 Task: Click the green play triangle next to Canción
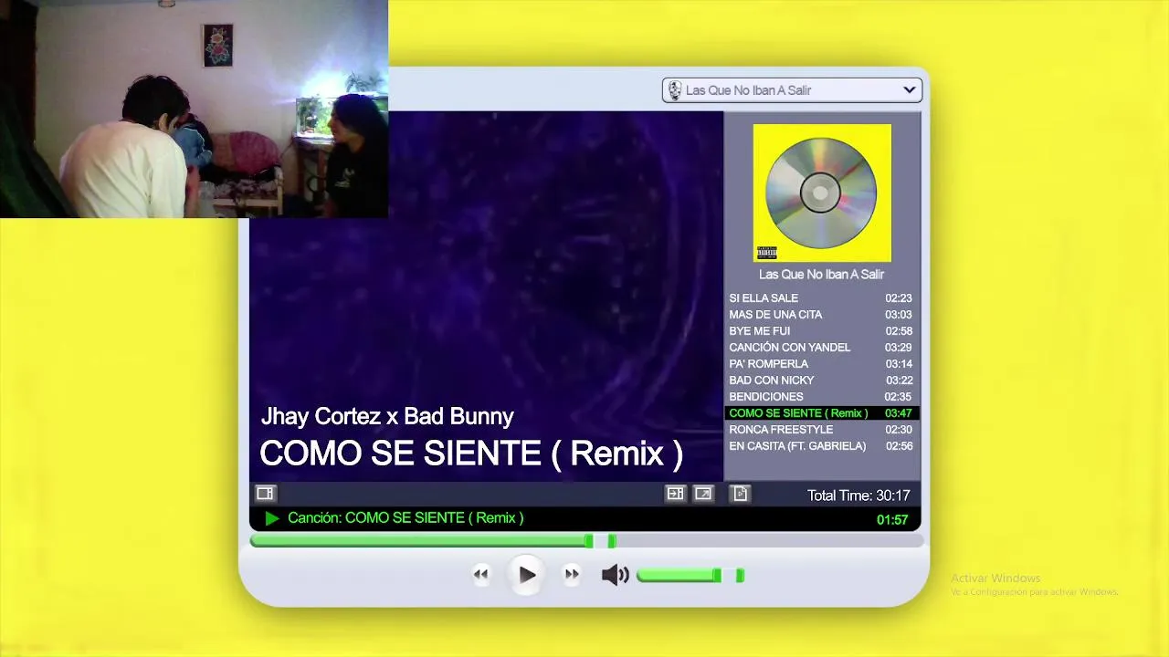pos(271,518)
